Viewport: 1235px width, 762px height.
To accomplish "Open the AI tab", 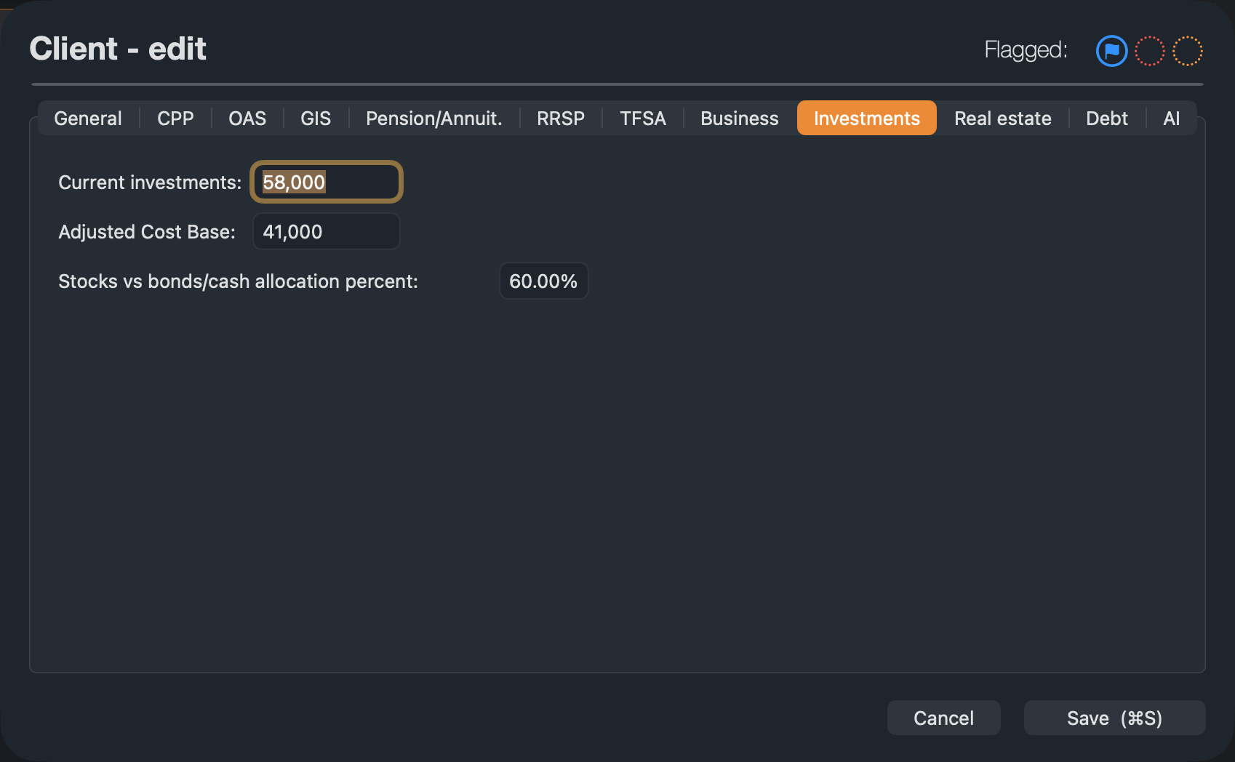I will 1172,118.
